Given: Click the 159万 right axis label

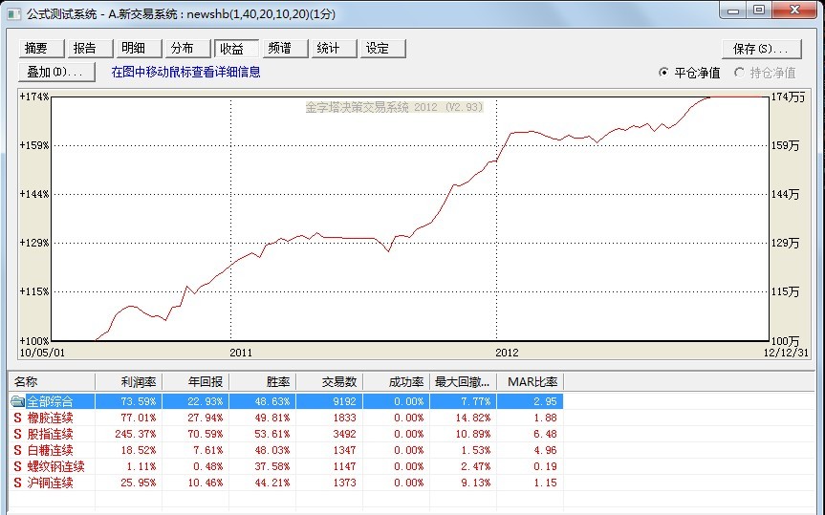Looking at the screenshot, I should click(785, 145).
